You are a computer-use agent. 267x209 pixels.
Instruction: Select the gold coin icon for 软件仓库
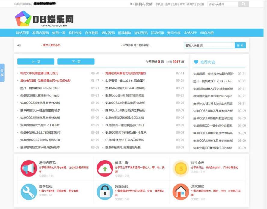coord(181,168)
